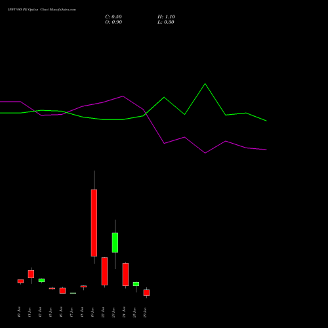Click the 12 Jun date axis label
Viewport: 328px width, 328px height.
pos(40,312)
